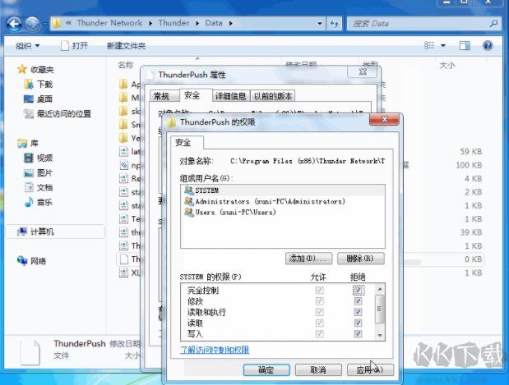This screenshot has width=509, height=385.
Task: Open 桌面 in the navigation pane
Action: [39, 99]
